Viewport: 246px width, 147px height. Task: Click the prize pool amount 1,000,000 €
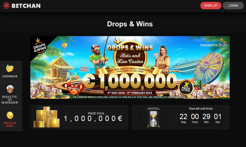(x=93, y=119)
